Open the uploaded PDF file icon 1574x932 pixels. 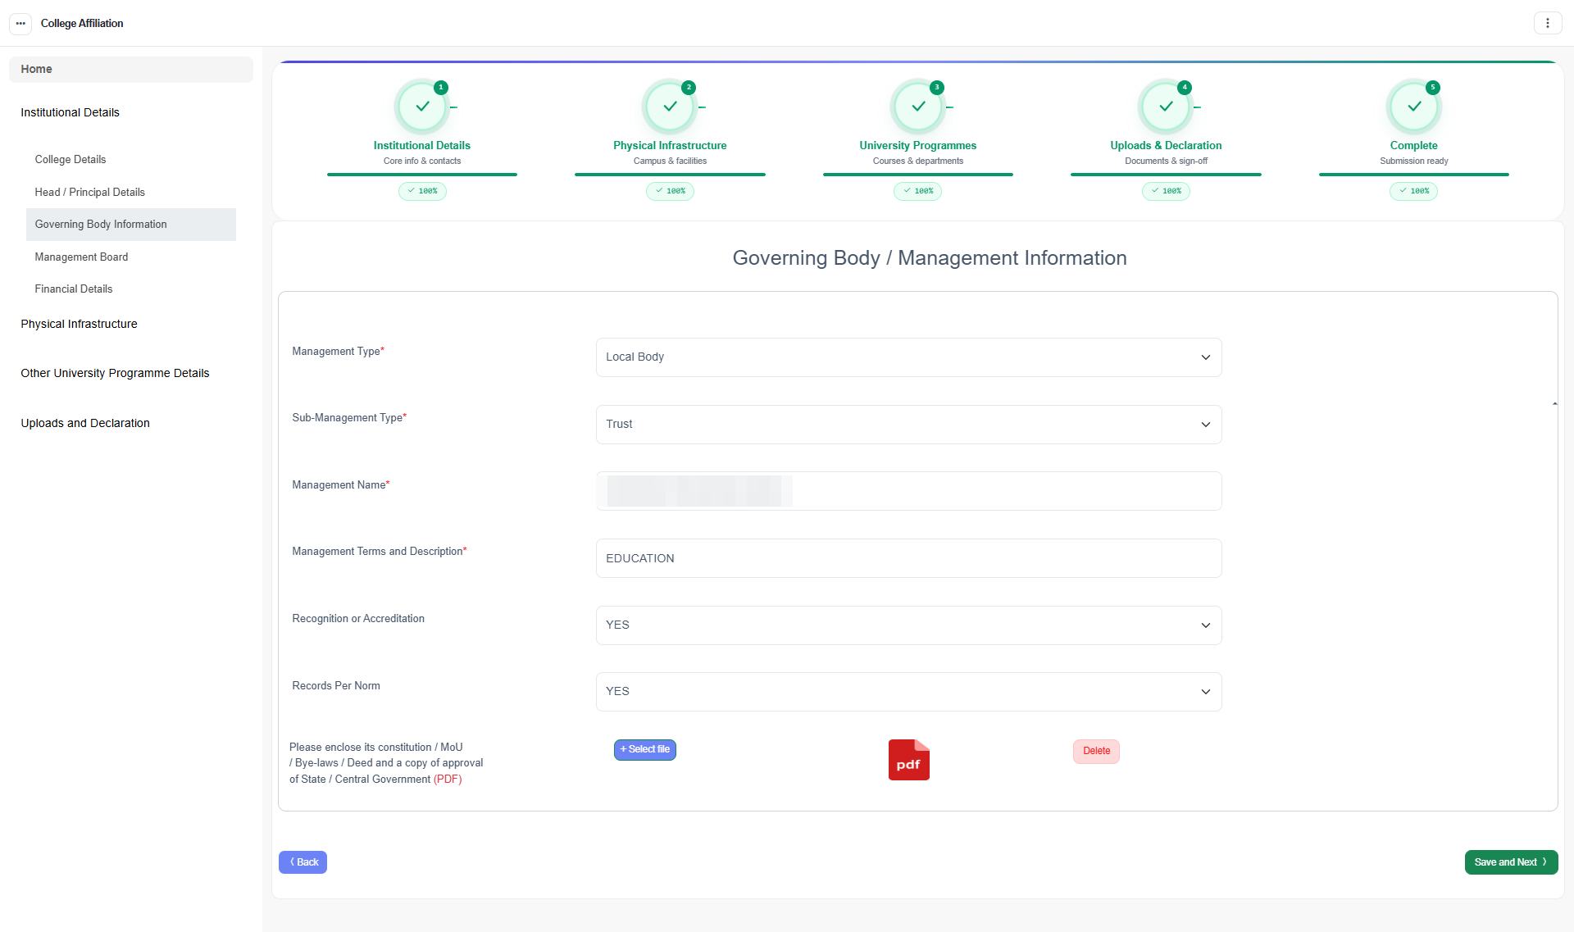[x=909, y=760]
